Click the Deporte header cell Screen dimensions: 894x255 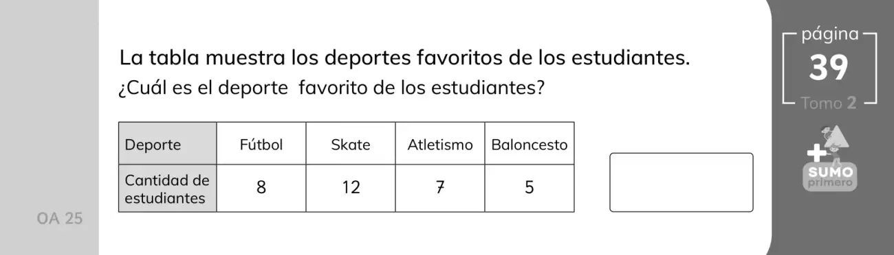168,144
